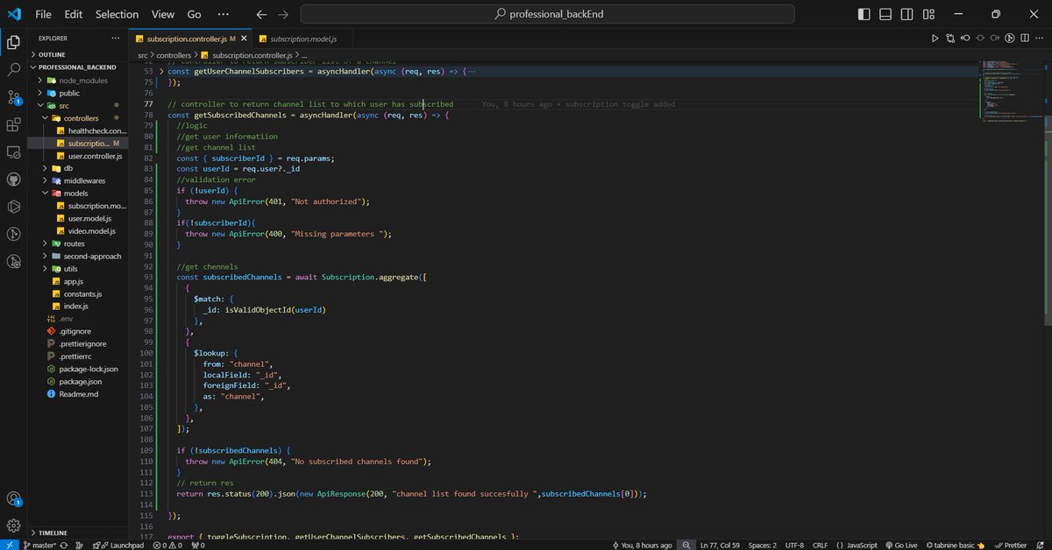Viewport: 1052px width, 550px height.
Task: Expand the utils folder
Action: (77, 269)
